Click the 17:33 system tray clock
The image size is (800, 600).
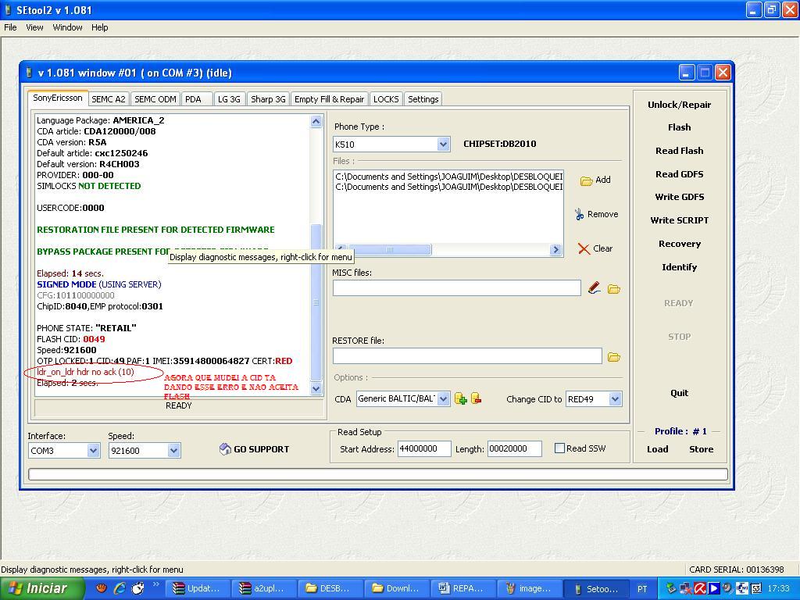coord(778,589)
